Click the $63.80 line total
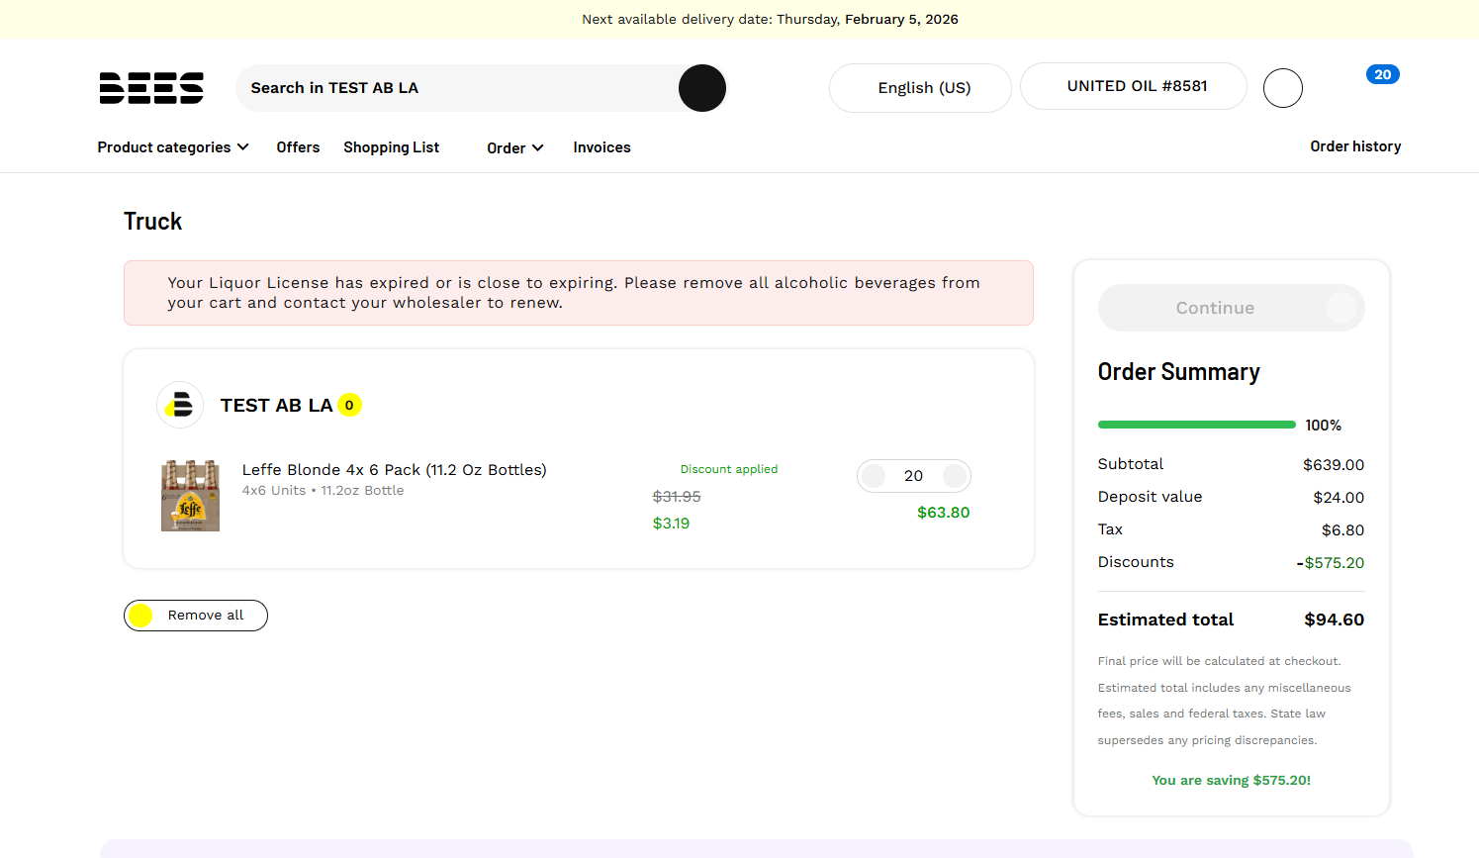Image resolution: width=1479 pixels, height=858 pixels. (944, 513)
